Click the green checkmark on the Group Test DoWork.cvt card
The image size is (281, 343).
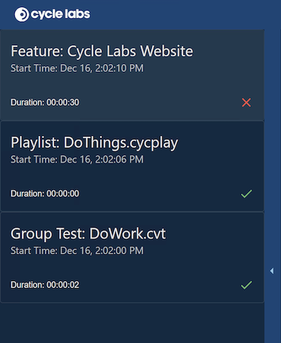click(x=247, y=285)
